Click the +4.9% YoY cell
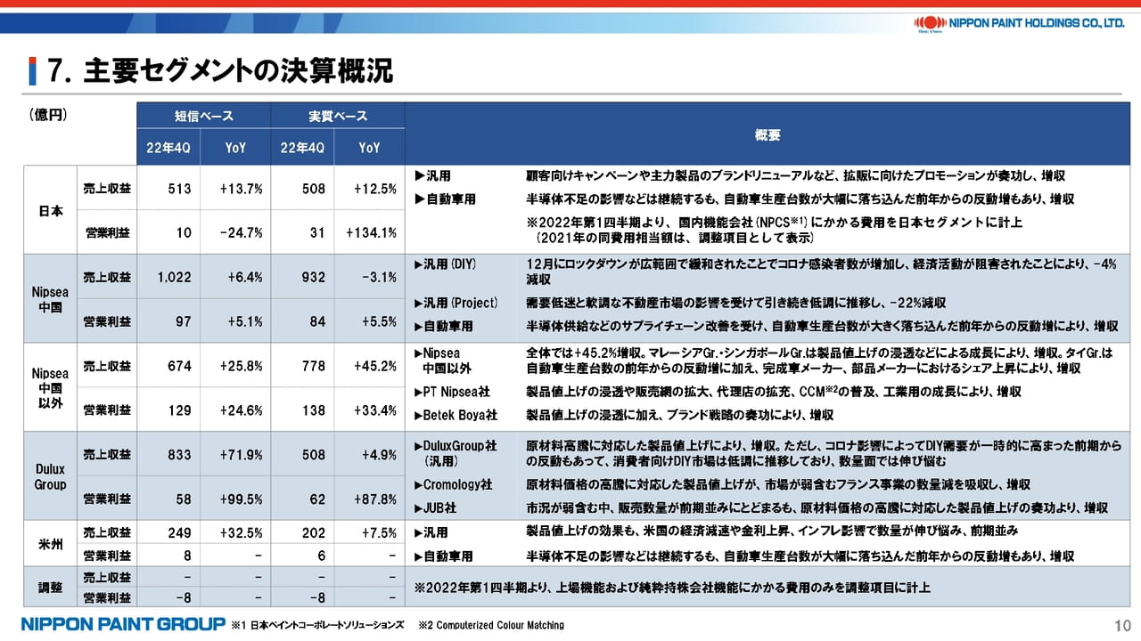 (x=369, y=454)
